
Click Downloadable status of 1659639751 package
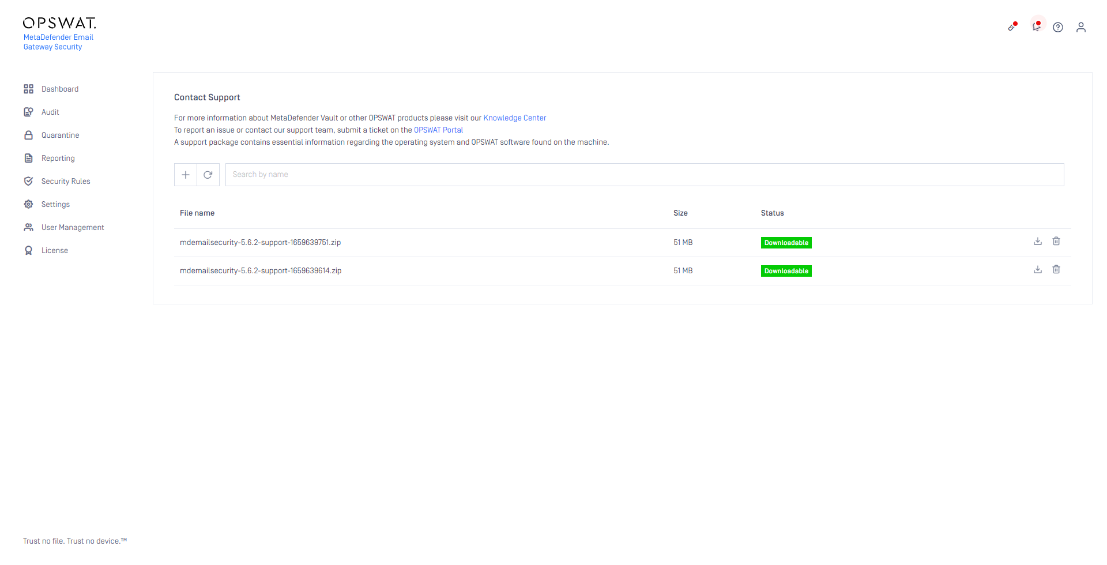pos(786,243)
